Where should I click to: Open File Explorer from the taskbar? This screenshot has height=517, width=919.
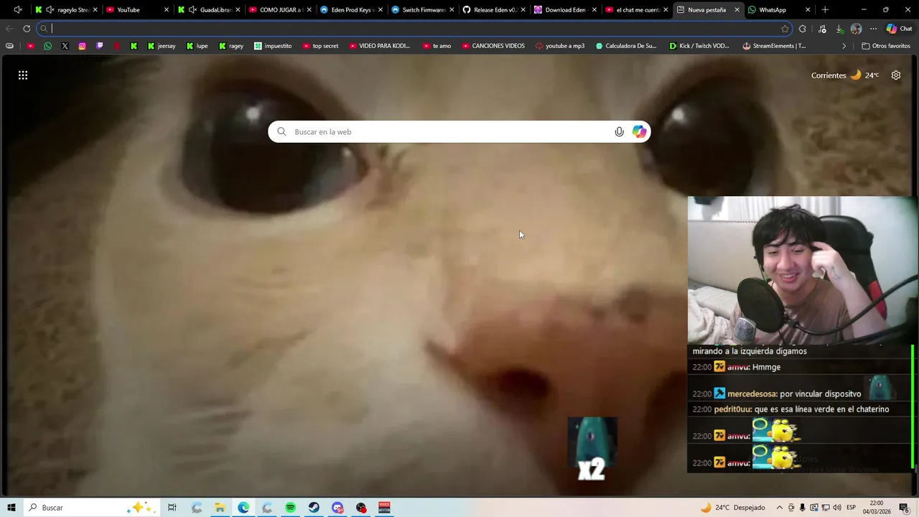tap(220, 508)
